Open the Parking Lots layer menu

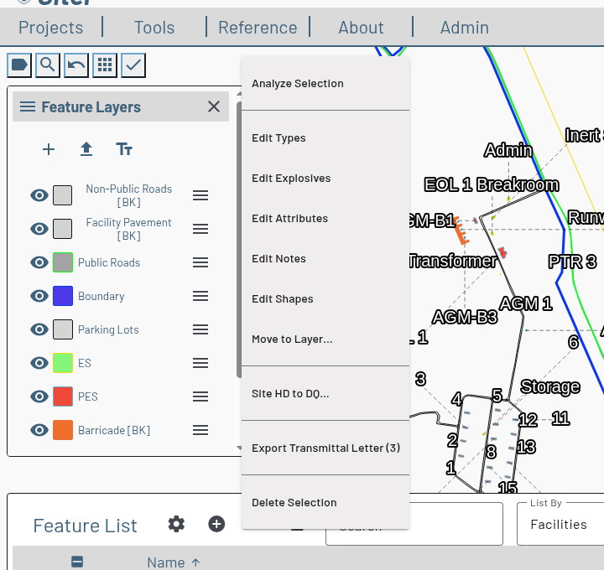click(x=200, y=329)
